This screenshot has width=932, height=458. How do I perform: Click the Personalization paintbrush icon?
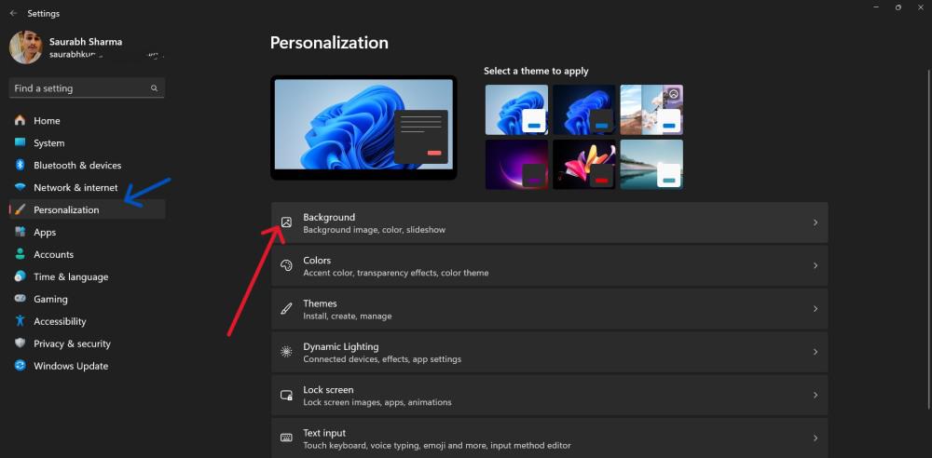coord(21,209)
